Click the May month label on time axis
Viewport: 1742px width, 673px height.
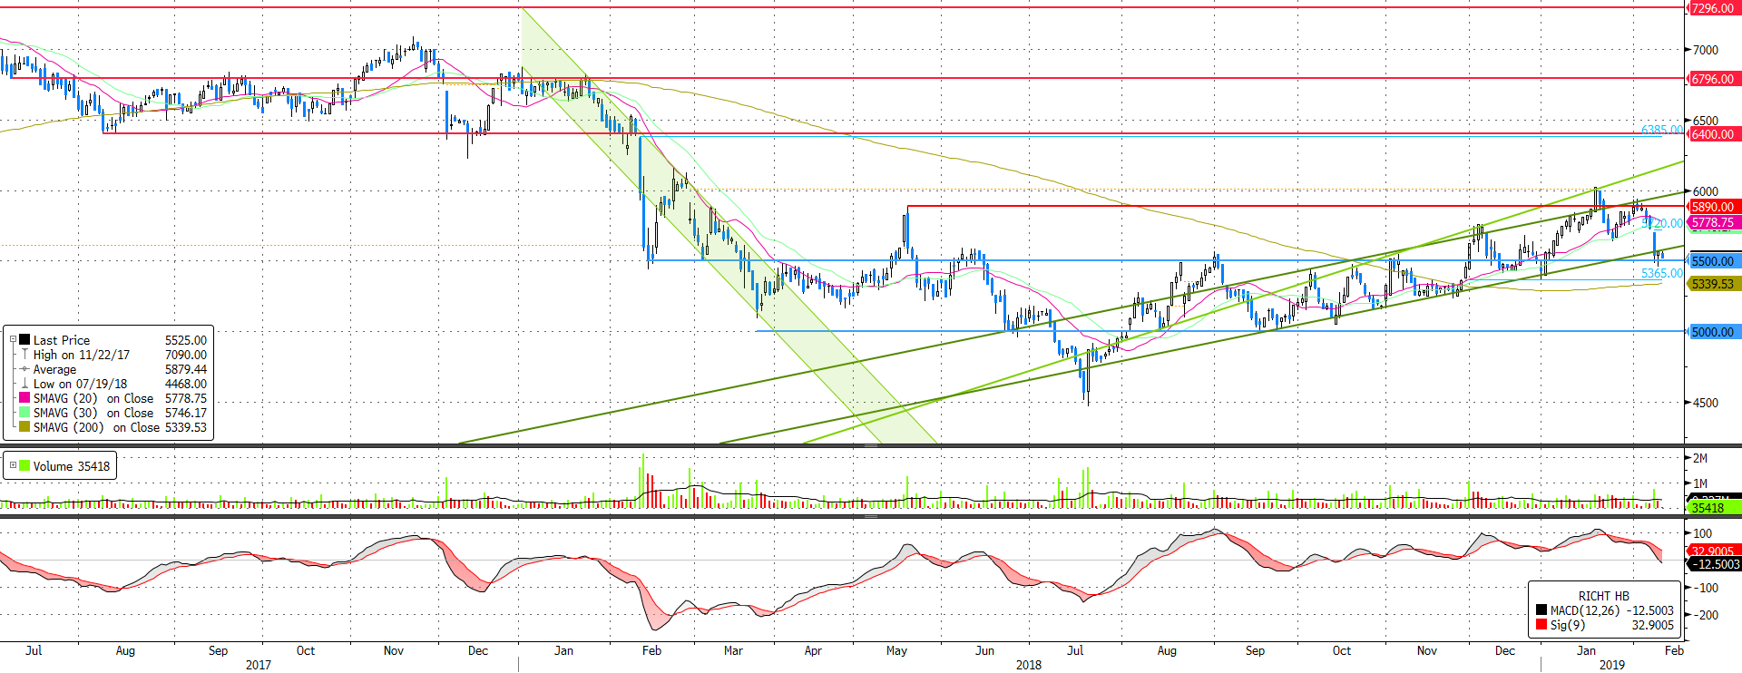coord(896,650)
